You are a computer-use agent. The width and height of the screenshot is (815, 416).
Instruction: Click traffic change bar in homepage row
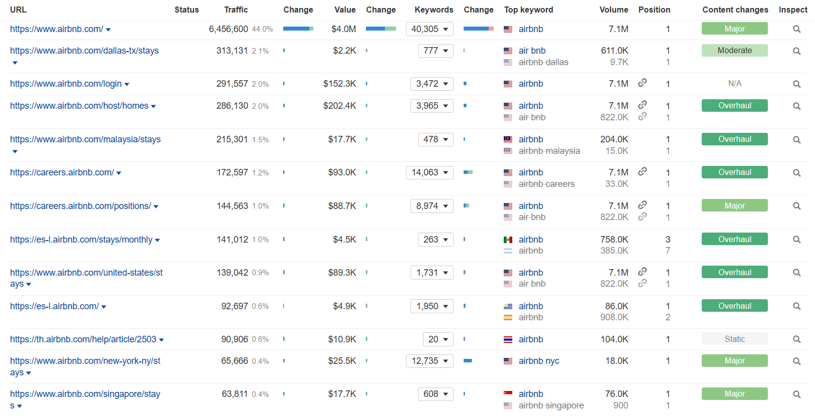[x=298, y=29]
